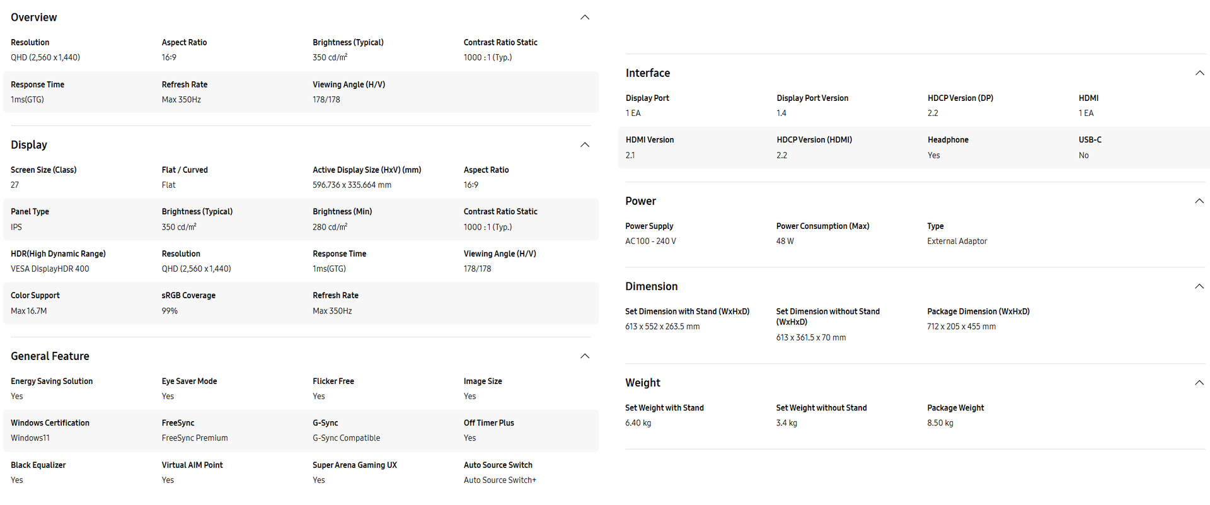Collapse the Power section chevron
1210x505 pixels.
[1199, 201]
